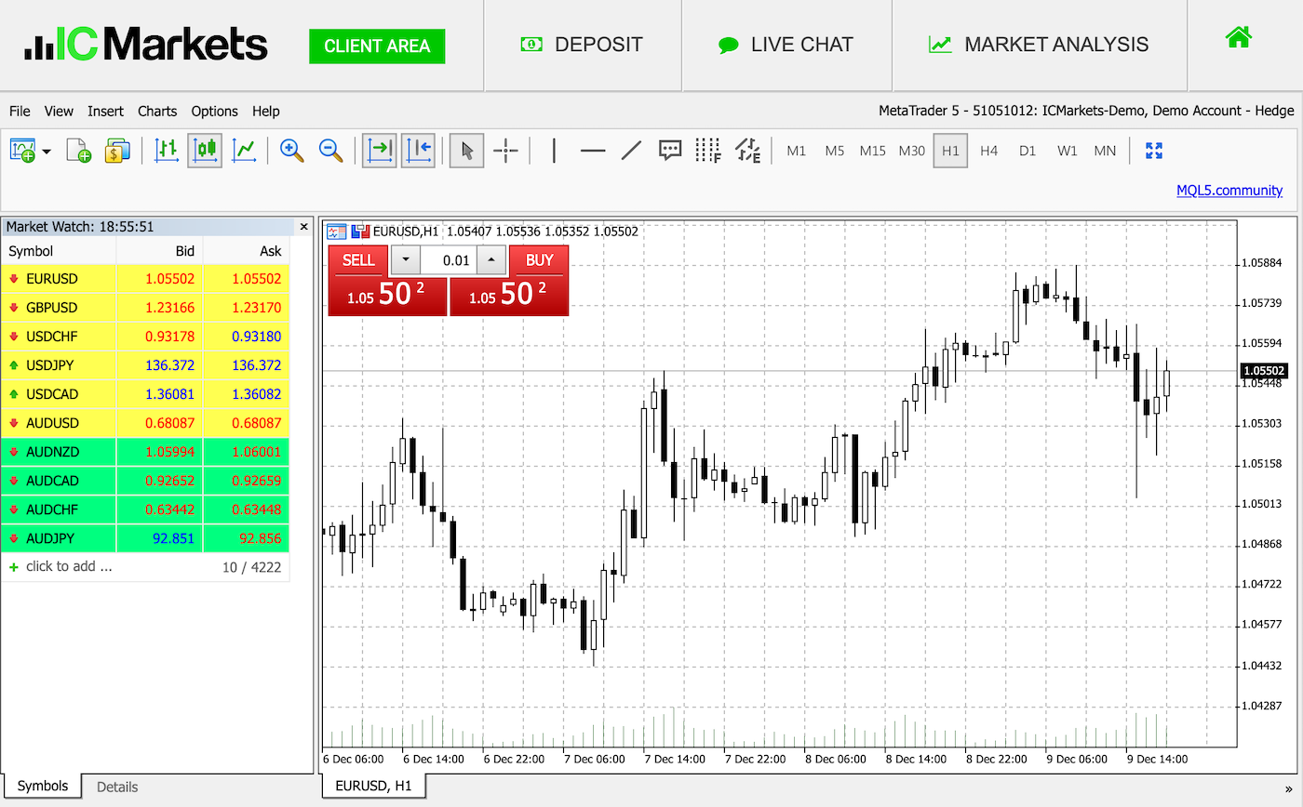Open the Charts menu
1303x807 pixels.
pos(157,111)
